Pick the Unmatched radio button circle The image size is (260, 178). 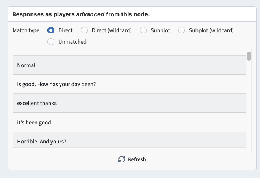51,42
